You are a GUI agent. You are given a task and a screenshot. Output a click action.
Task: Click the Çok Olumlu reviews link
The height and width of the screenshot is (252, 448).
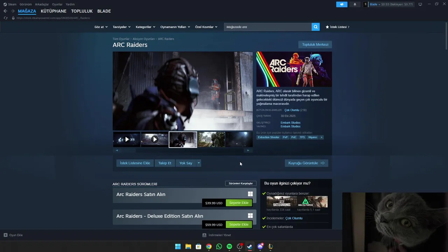coord(292,110)
